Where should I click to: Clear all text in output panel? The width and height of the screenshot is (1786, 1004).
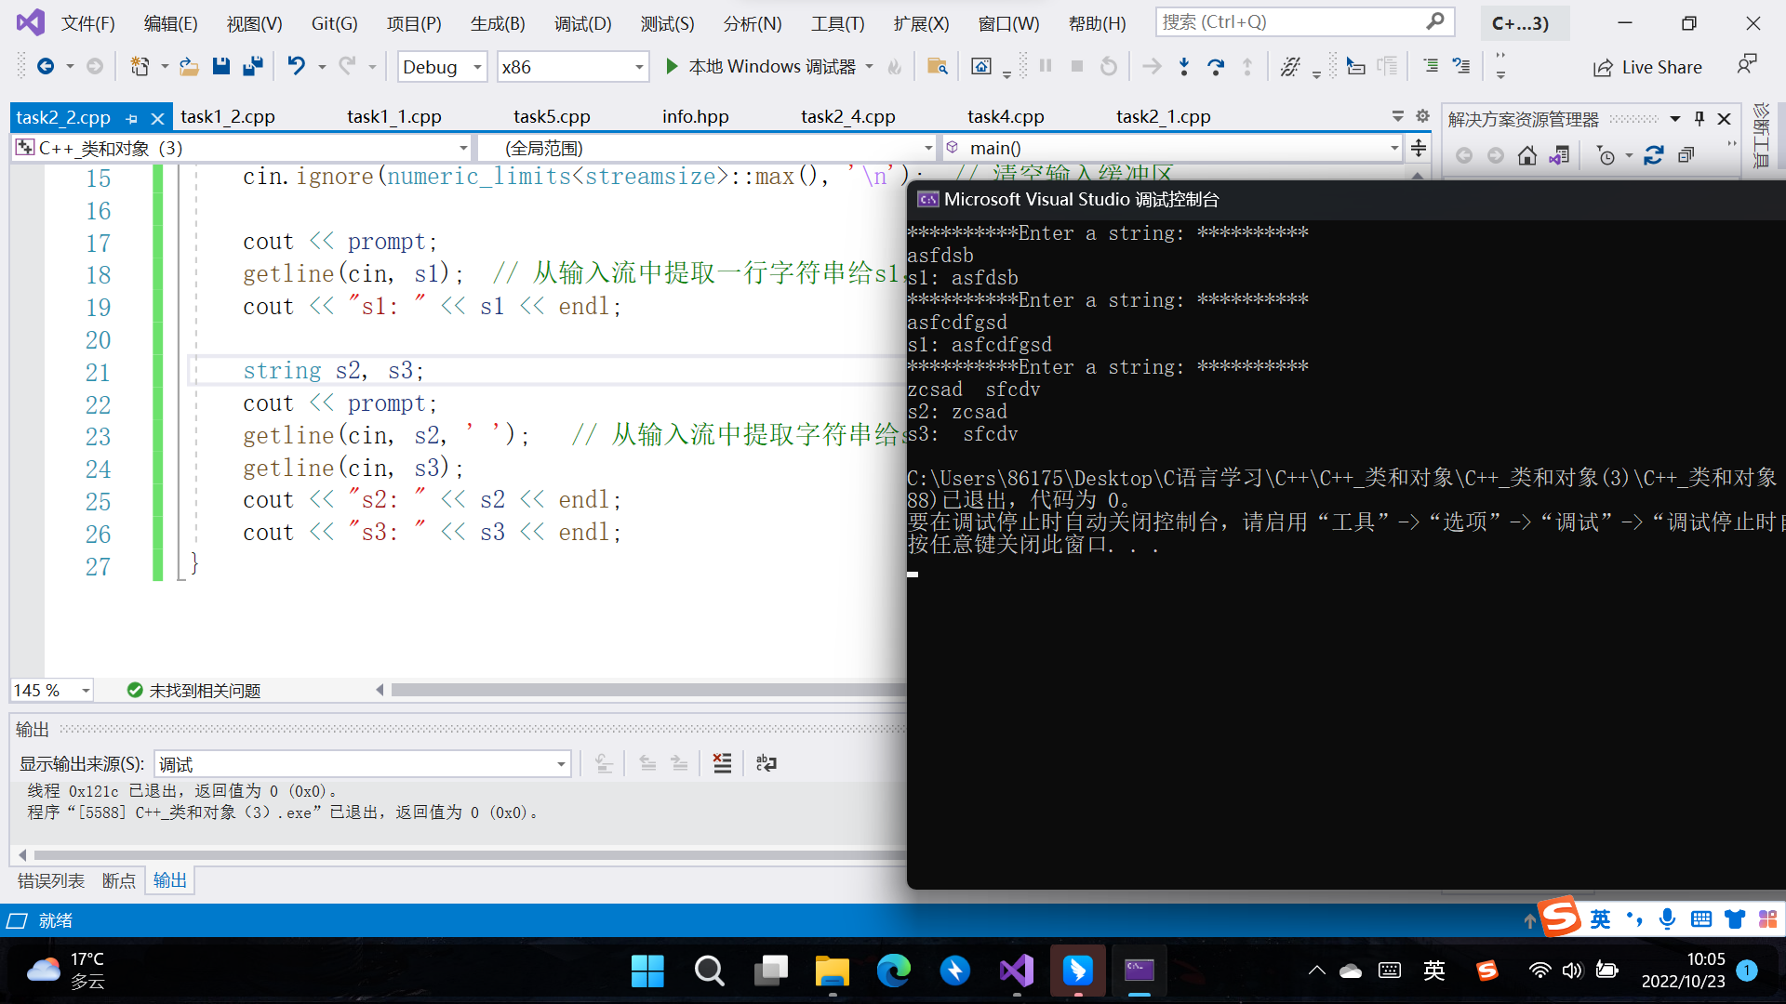(722, 763)
